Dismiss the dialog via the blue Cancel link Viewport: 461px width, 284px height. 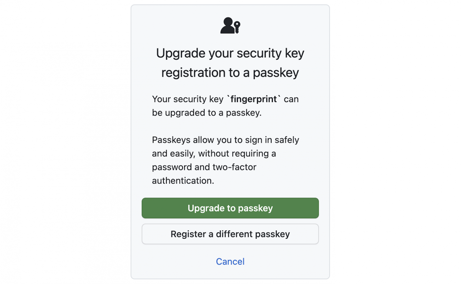coord(230,261)
